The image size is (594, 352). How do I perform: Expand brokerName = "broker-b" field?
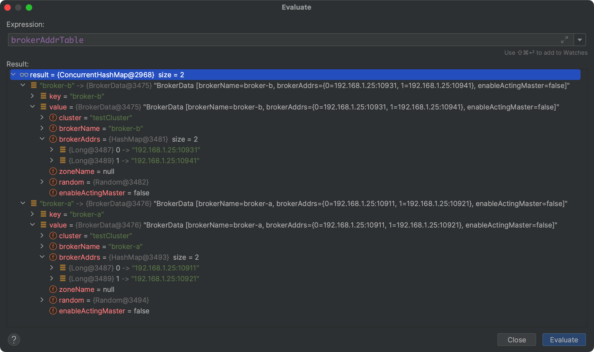(x=42, y=128)
